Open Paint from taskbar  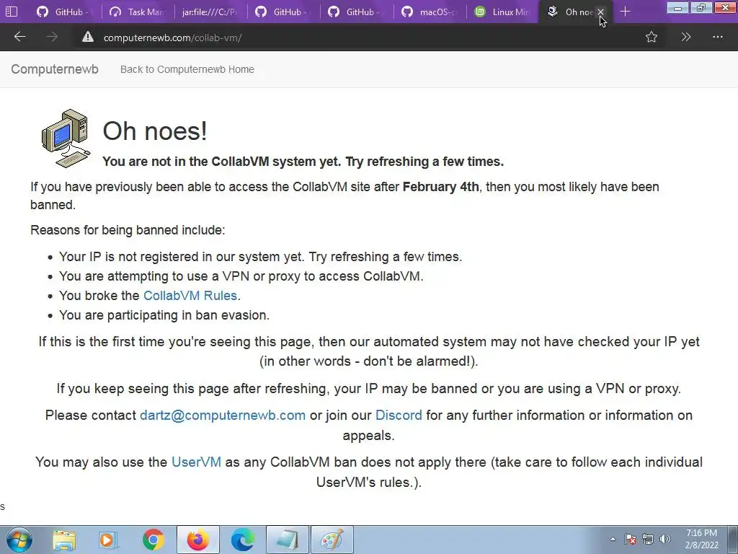(x=332, y=540)
